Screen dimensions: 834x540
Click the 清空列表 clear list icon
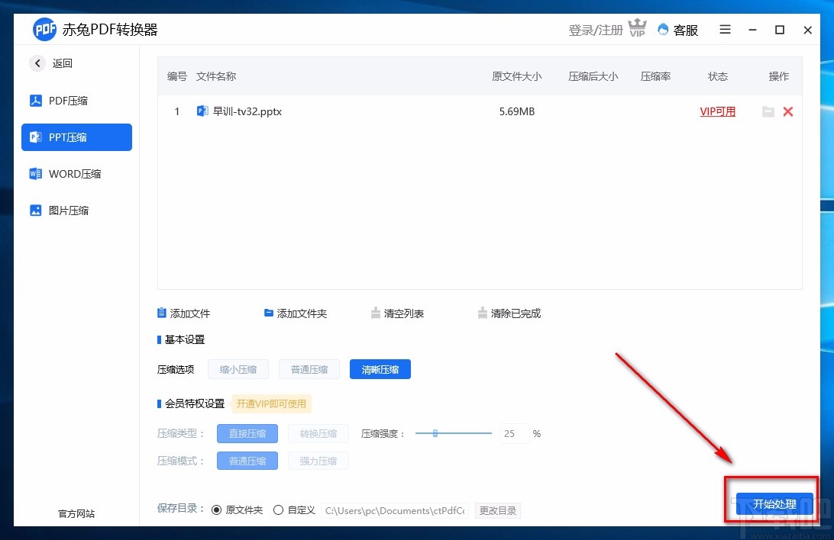coord(376,312)
